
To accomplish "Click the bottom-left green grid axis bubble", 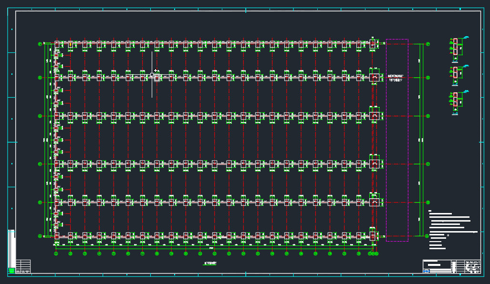I will (x=40, y=236).
